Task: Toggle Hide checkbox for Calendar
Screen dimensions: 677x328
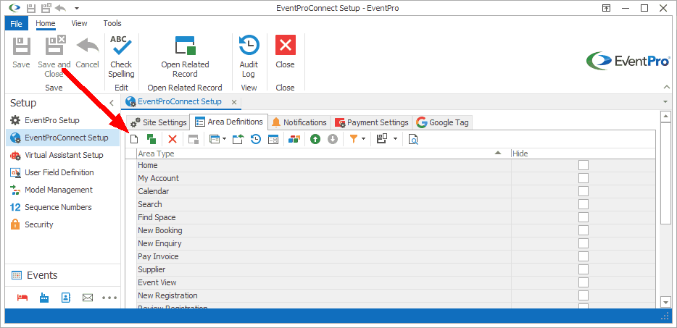Action: pos(583,191)
